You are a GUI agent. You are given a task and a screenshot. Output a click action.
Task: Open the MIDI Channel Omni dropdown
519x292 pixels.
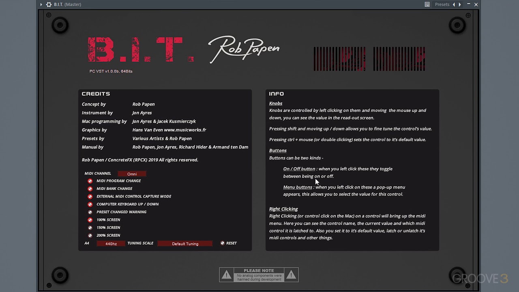pos(132,174)
